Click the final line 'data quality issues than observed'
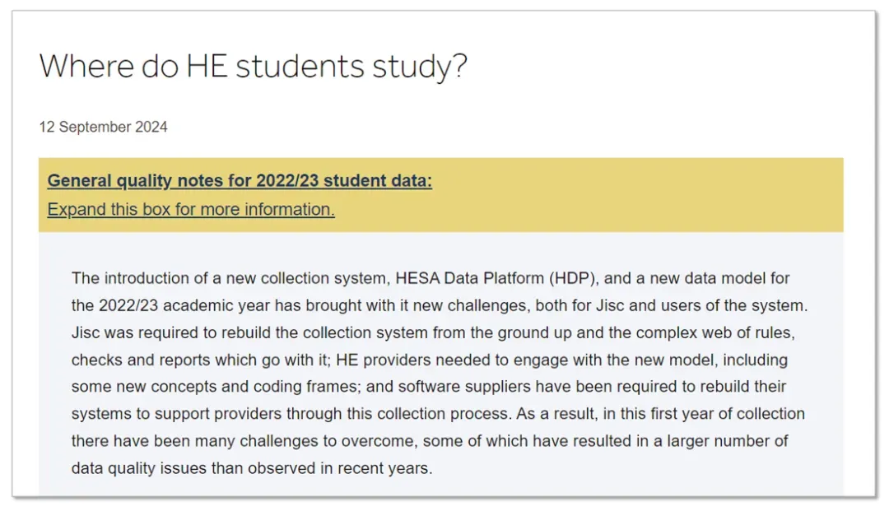The height and width of the screenshot is (511, 889). point(252,468)
